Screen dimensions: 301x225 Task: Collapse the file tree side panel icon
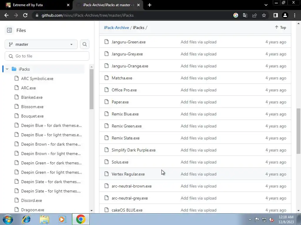[9, 30]
